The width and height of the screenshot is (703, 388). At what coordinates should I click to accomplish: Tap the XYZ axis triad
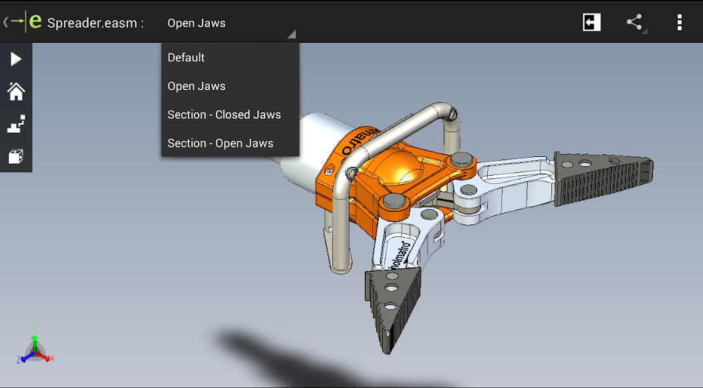pos(35,347)
